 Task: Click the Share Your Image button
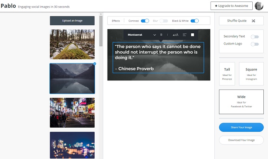tap(241, 127)
